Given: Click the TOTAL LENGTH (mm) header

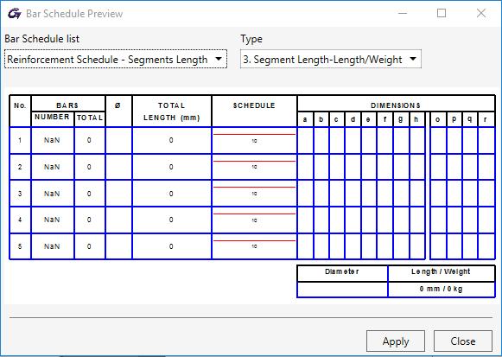Looking at the screenshot, I should click(x=172, y=112).
